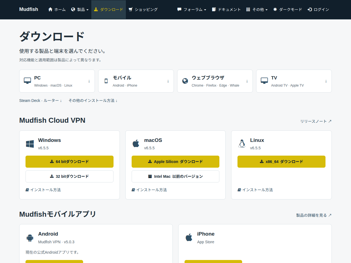Select the ダウンロード nav tab
The height and width of the screenshot is (263, 351).
pyautogui.click(x=109, y=10)
